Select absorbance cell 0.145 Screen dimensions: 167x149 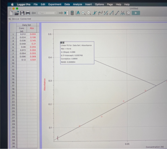[32, 40]
